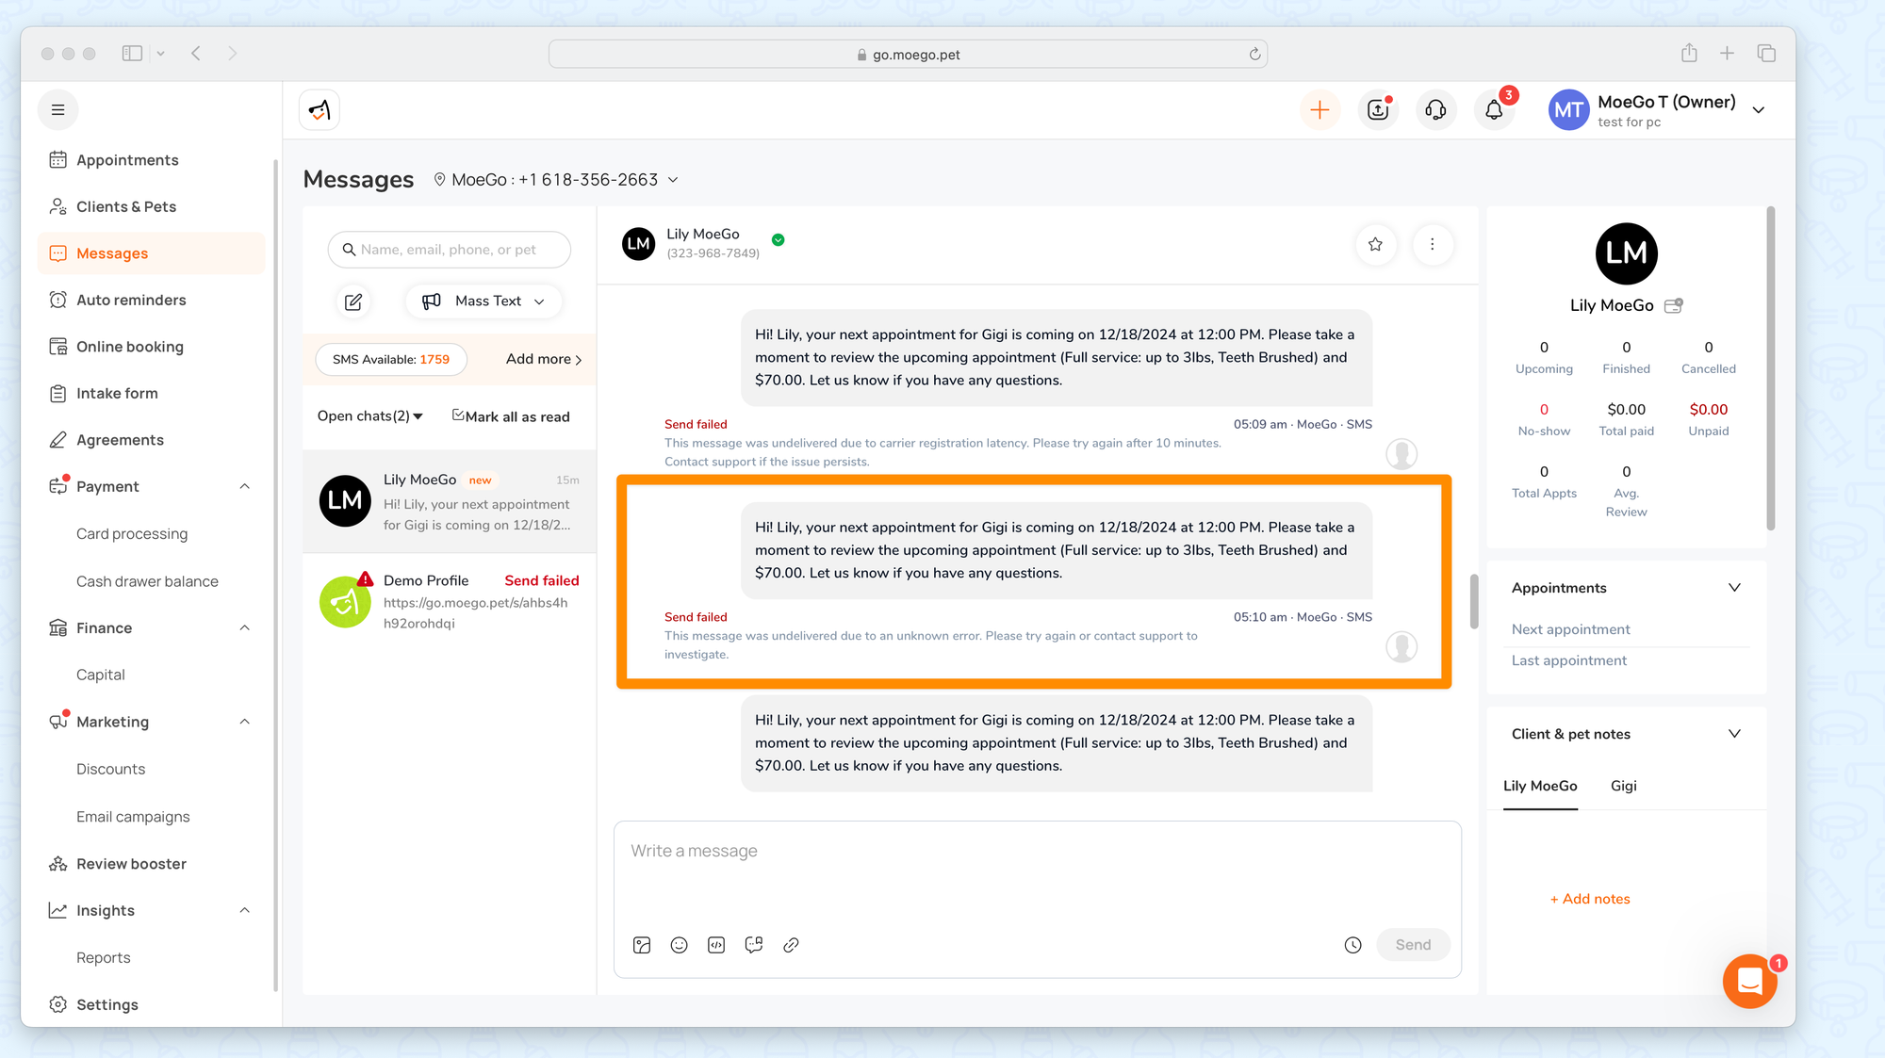This screenshot has height=1058, width=1885.
Task: Star the Lily MoeGo conversation
Action: tap(1375, 245)
